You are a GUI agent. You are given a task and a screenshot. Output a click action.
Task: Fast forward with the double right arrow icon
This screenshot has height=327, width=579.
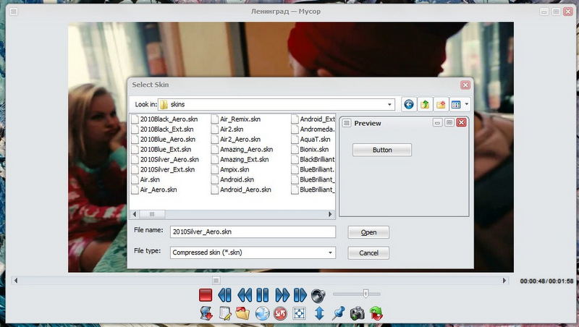[282, 295]
